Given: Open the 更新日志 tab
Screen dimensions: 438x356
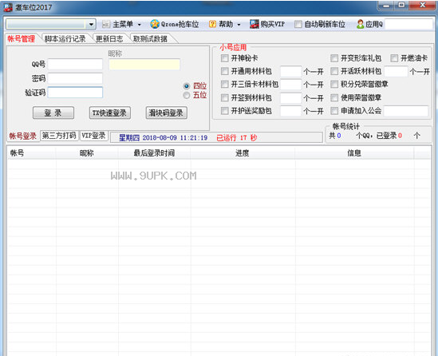Looking at the screenshot, I should (109, 38).
